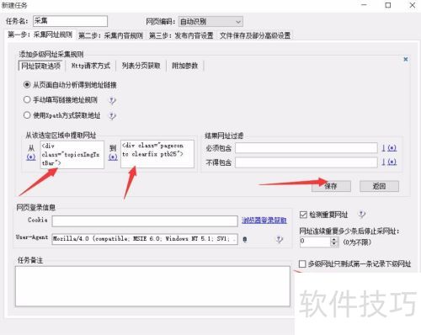Click the must-contain filter input field
421x335 pixels.
click(x=306, y=148)
